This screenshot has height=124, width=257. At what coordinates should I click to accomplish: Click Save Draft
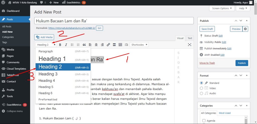(207, 29)
